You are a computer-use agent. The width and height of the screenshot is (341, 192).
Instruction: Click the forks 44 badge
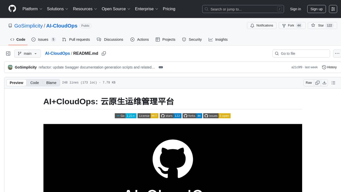coord(192,116)
